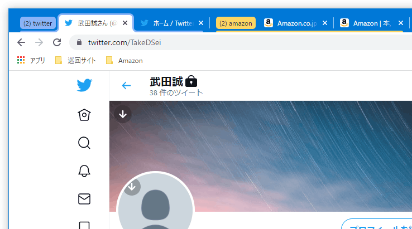
Task: Close the 武田誠さん tab
Action: (x=125, y=23)
